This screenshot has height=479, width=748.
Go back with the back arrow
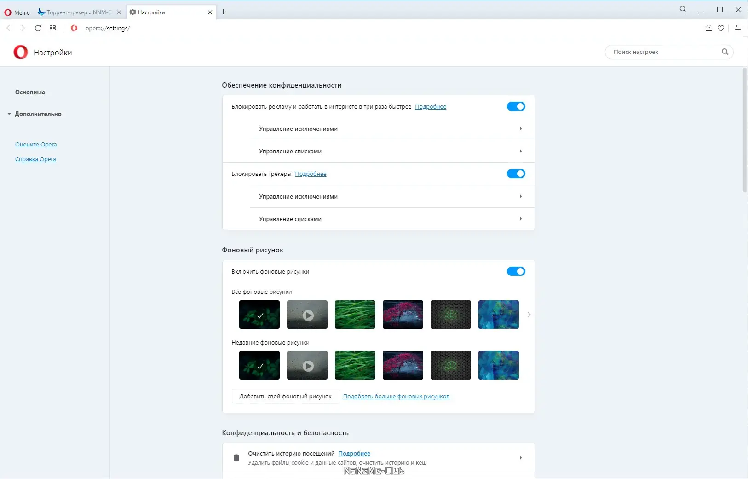(8, 28)
